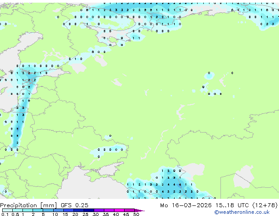Click the "20" legend scale label
The height and width of the screenshot is (216, 279).
pos(75,214)
